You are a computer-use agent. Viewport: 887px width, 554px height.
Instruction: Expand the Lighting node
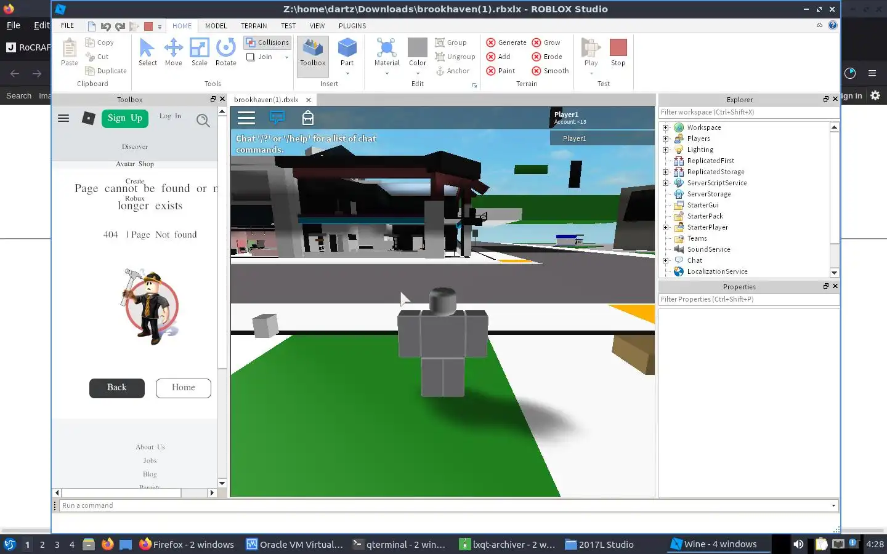coord(665,150)
